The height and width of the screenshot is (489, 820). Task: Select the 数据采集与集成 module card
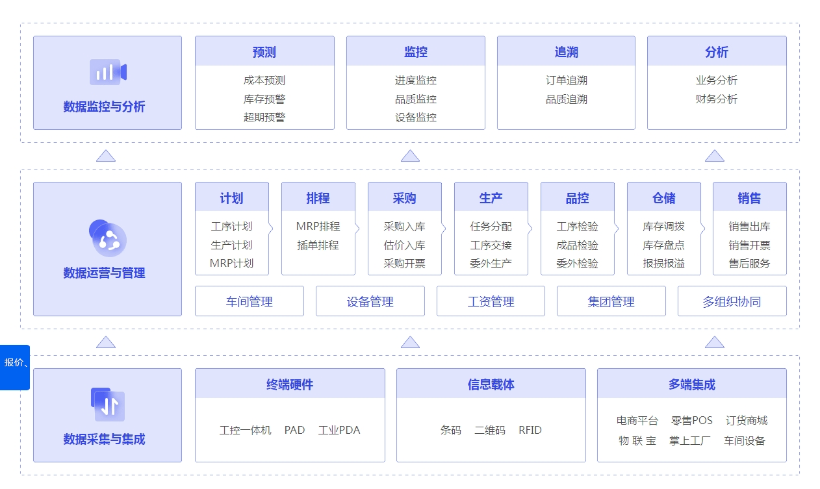click(107, 414)
